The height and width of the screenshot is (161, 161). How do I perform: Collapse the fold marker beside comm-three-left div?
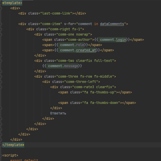pyautogui.click(x=1, y=82)
